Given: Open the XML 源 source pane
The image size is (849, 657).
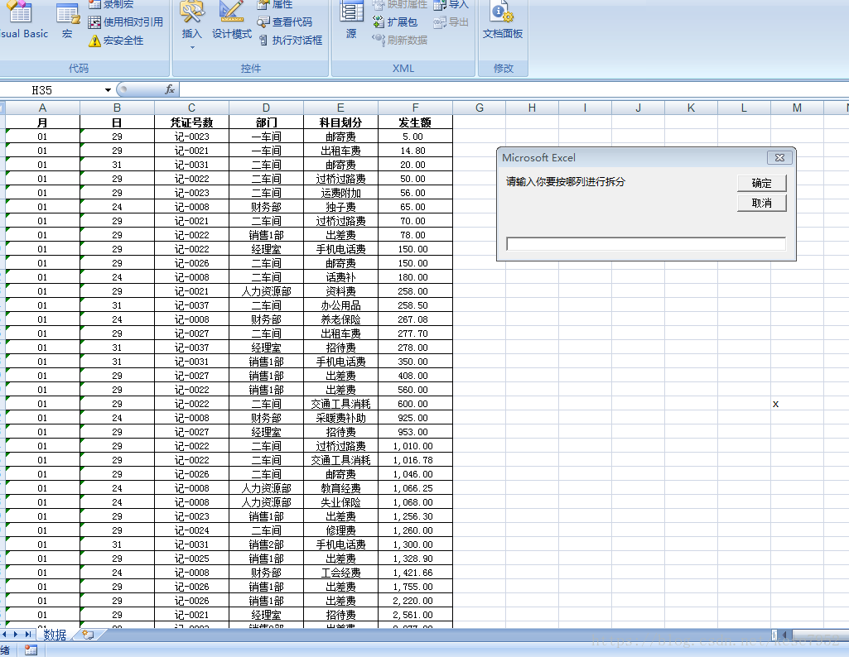Looking at the screenshot, I should coord(351,22).
